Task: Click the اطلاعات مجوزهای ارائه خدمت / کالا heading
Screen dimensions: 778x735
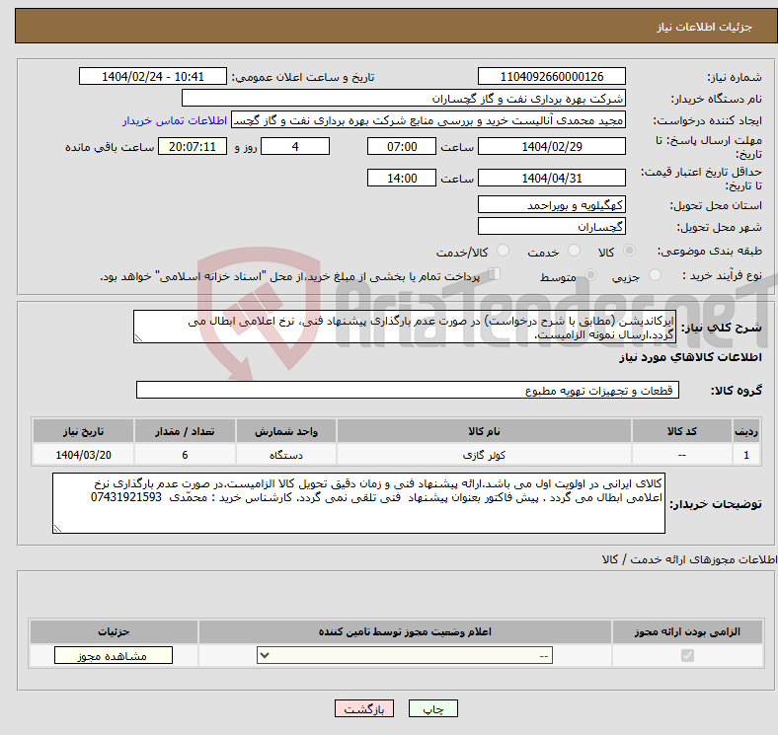Action: click(690, 559)
